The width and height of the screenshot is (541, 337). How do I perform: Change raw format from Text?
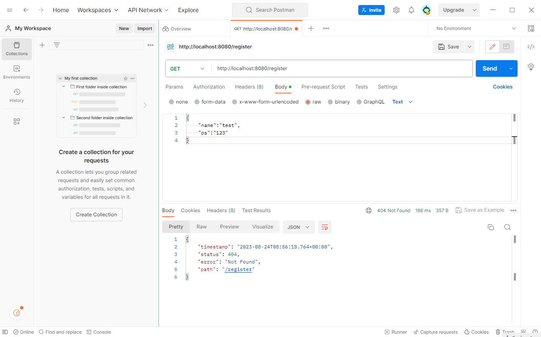point(402,102)
